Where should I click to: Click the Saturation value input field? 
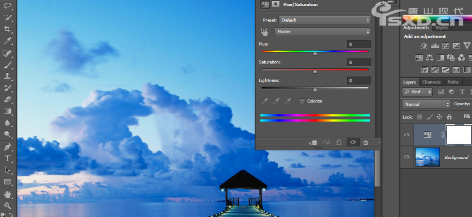[x=359, y=62]
